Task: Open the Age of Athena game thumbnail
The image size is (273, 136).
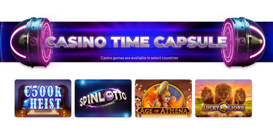Action: pos(163,98)
